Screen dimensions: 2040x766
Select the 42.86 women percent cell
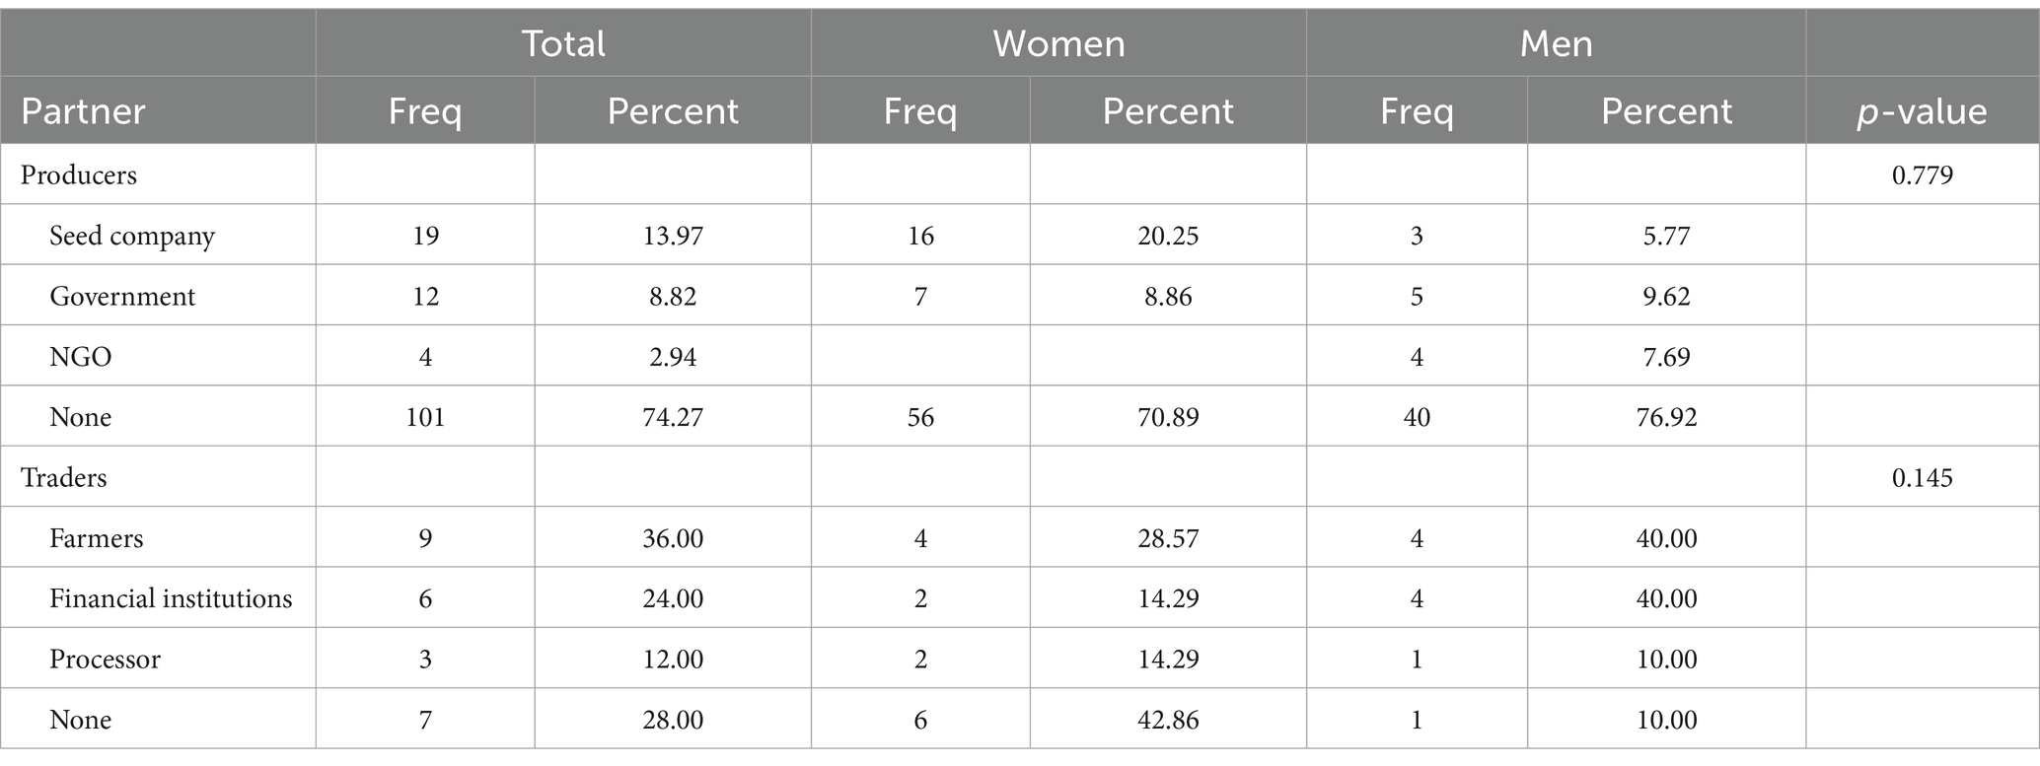coord(1168,720)
